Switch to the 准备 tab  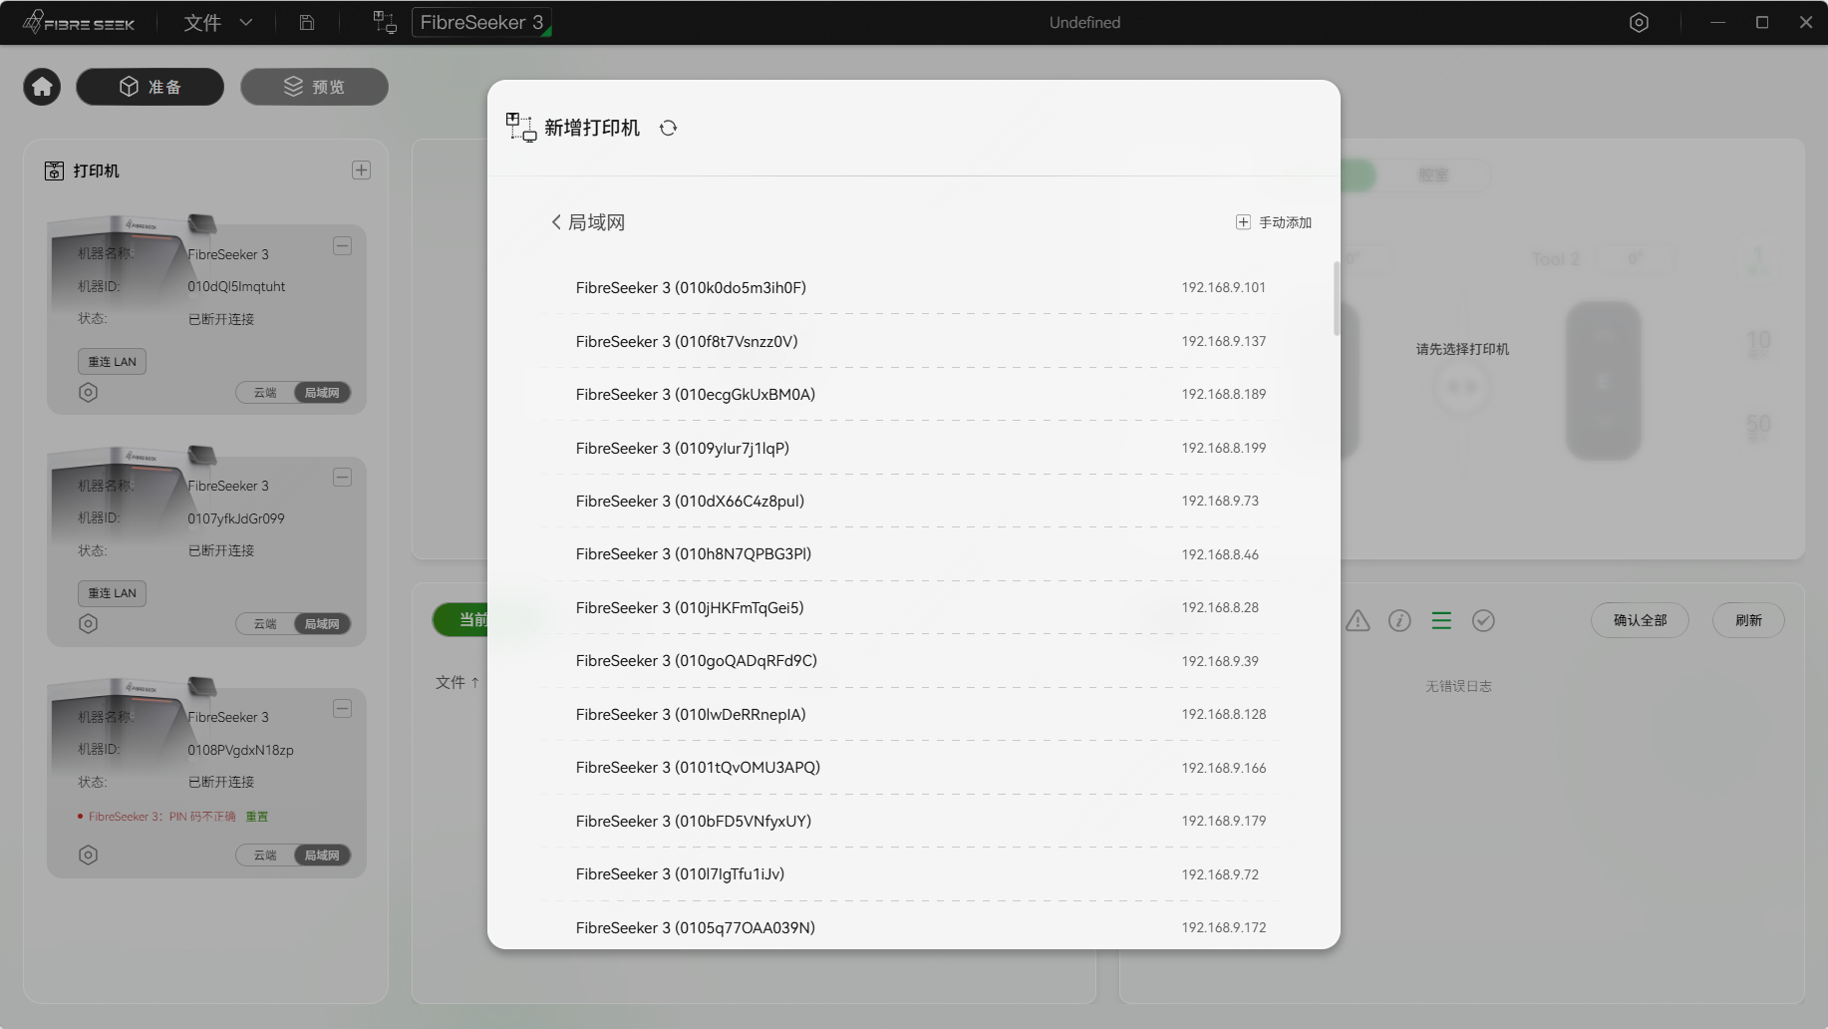pos(151,87)
